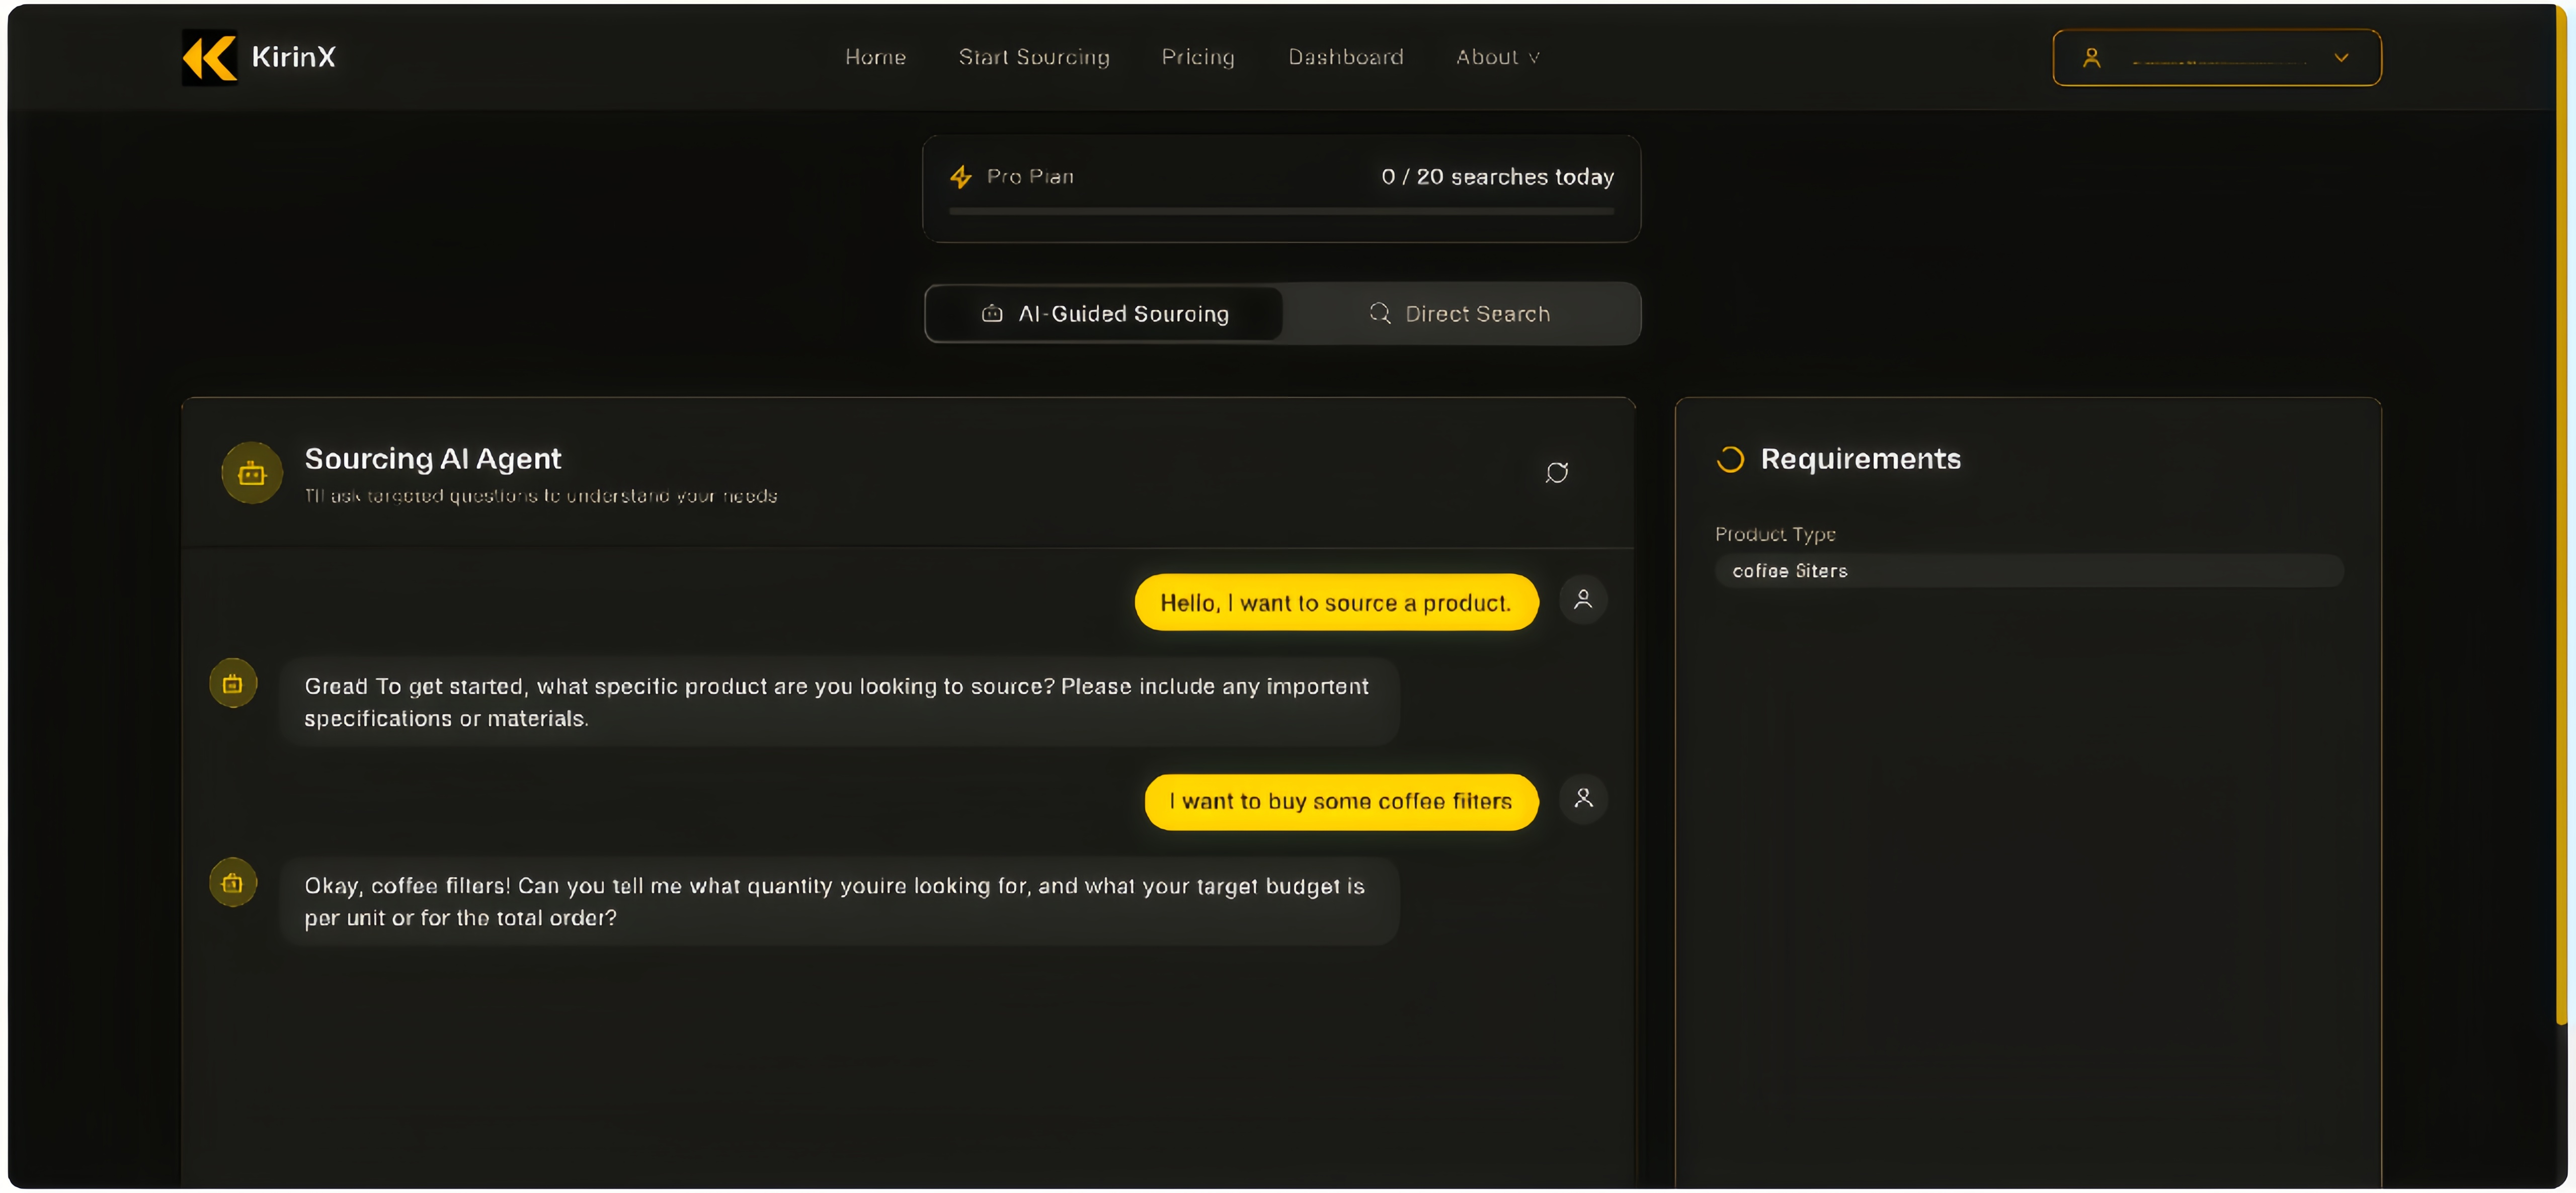Open the Home menu item
This screenshot has width=2576, height=1193.
(x=875, y=57)
